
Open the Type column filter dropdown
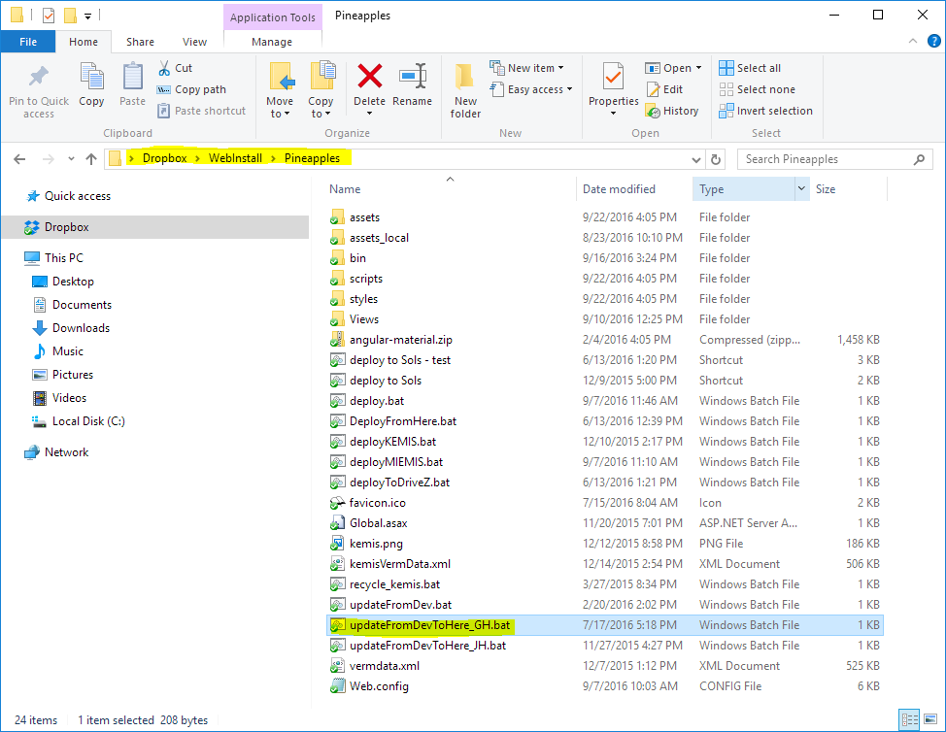point(801,189)
